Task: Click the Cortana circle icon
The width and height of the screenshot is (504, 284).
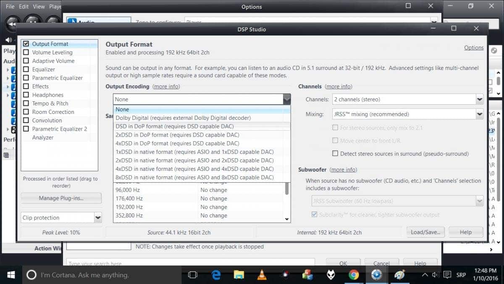Action: [31, 275]
